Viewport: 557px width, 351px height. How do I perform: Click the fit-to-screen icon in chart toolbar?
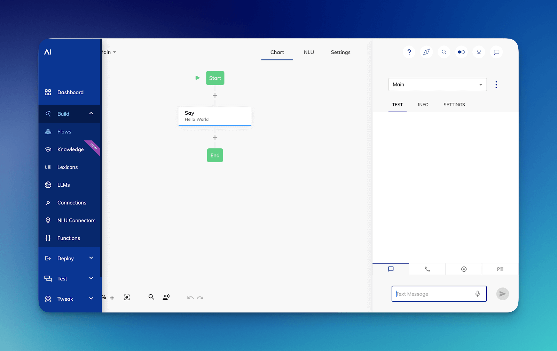click(x=127, y=297)
